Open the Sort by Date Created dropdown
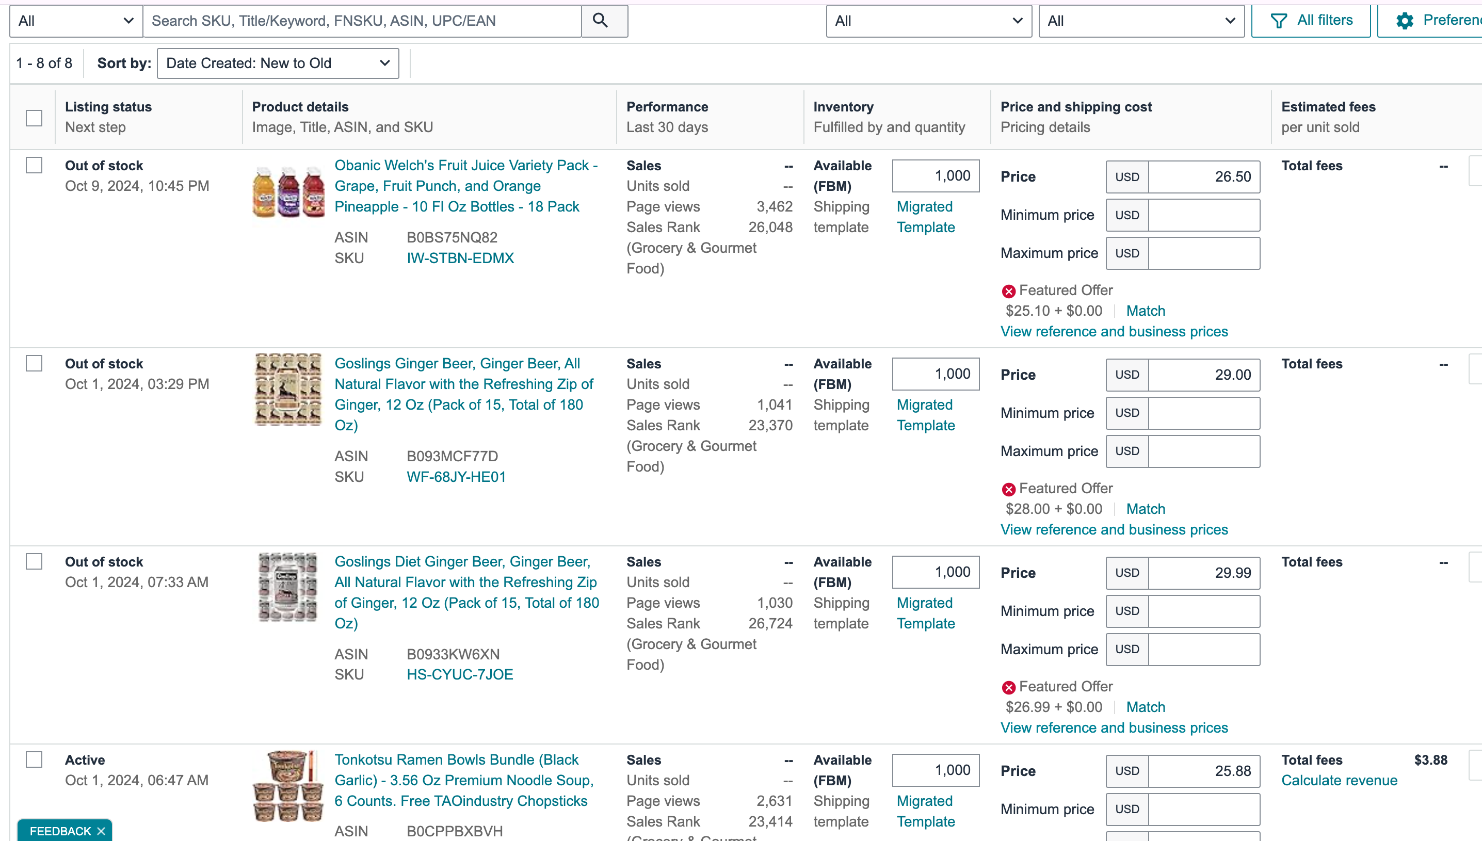 point(278,63)
